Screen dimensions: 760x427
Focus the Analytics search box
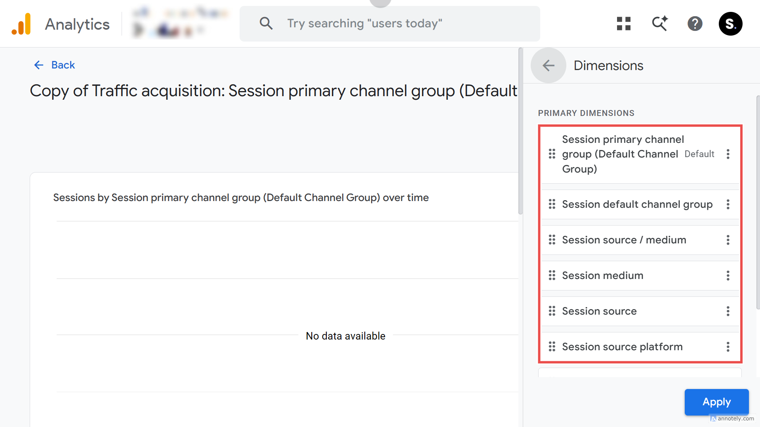(x=390, y=24)
